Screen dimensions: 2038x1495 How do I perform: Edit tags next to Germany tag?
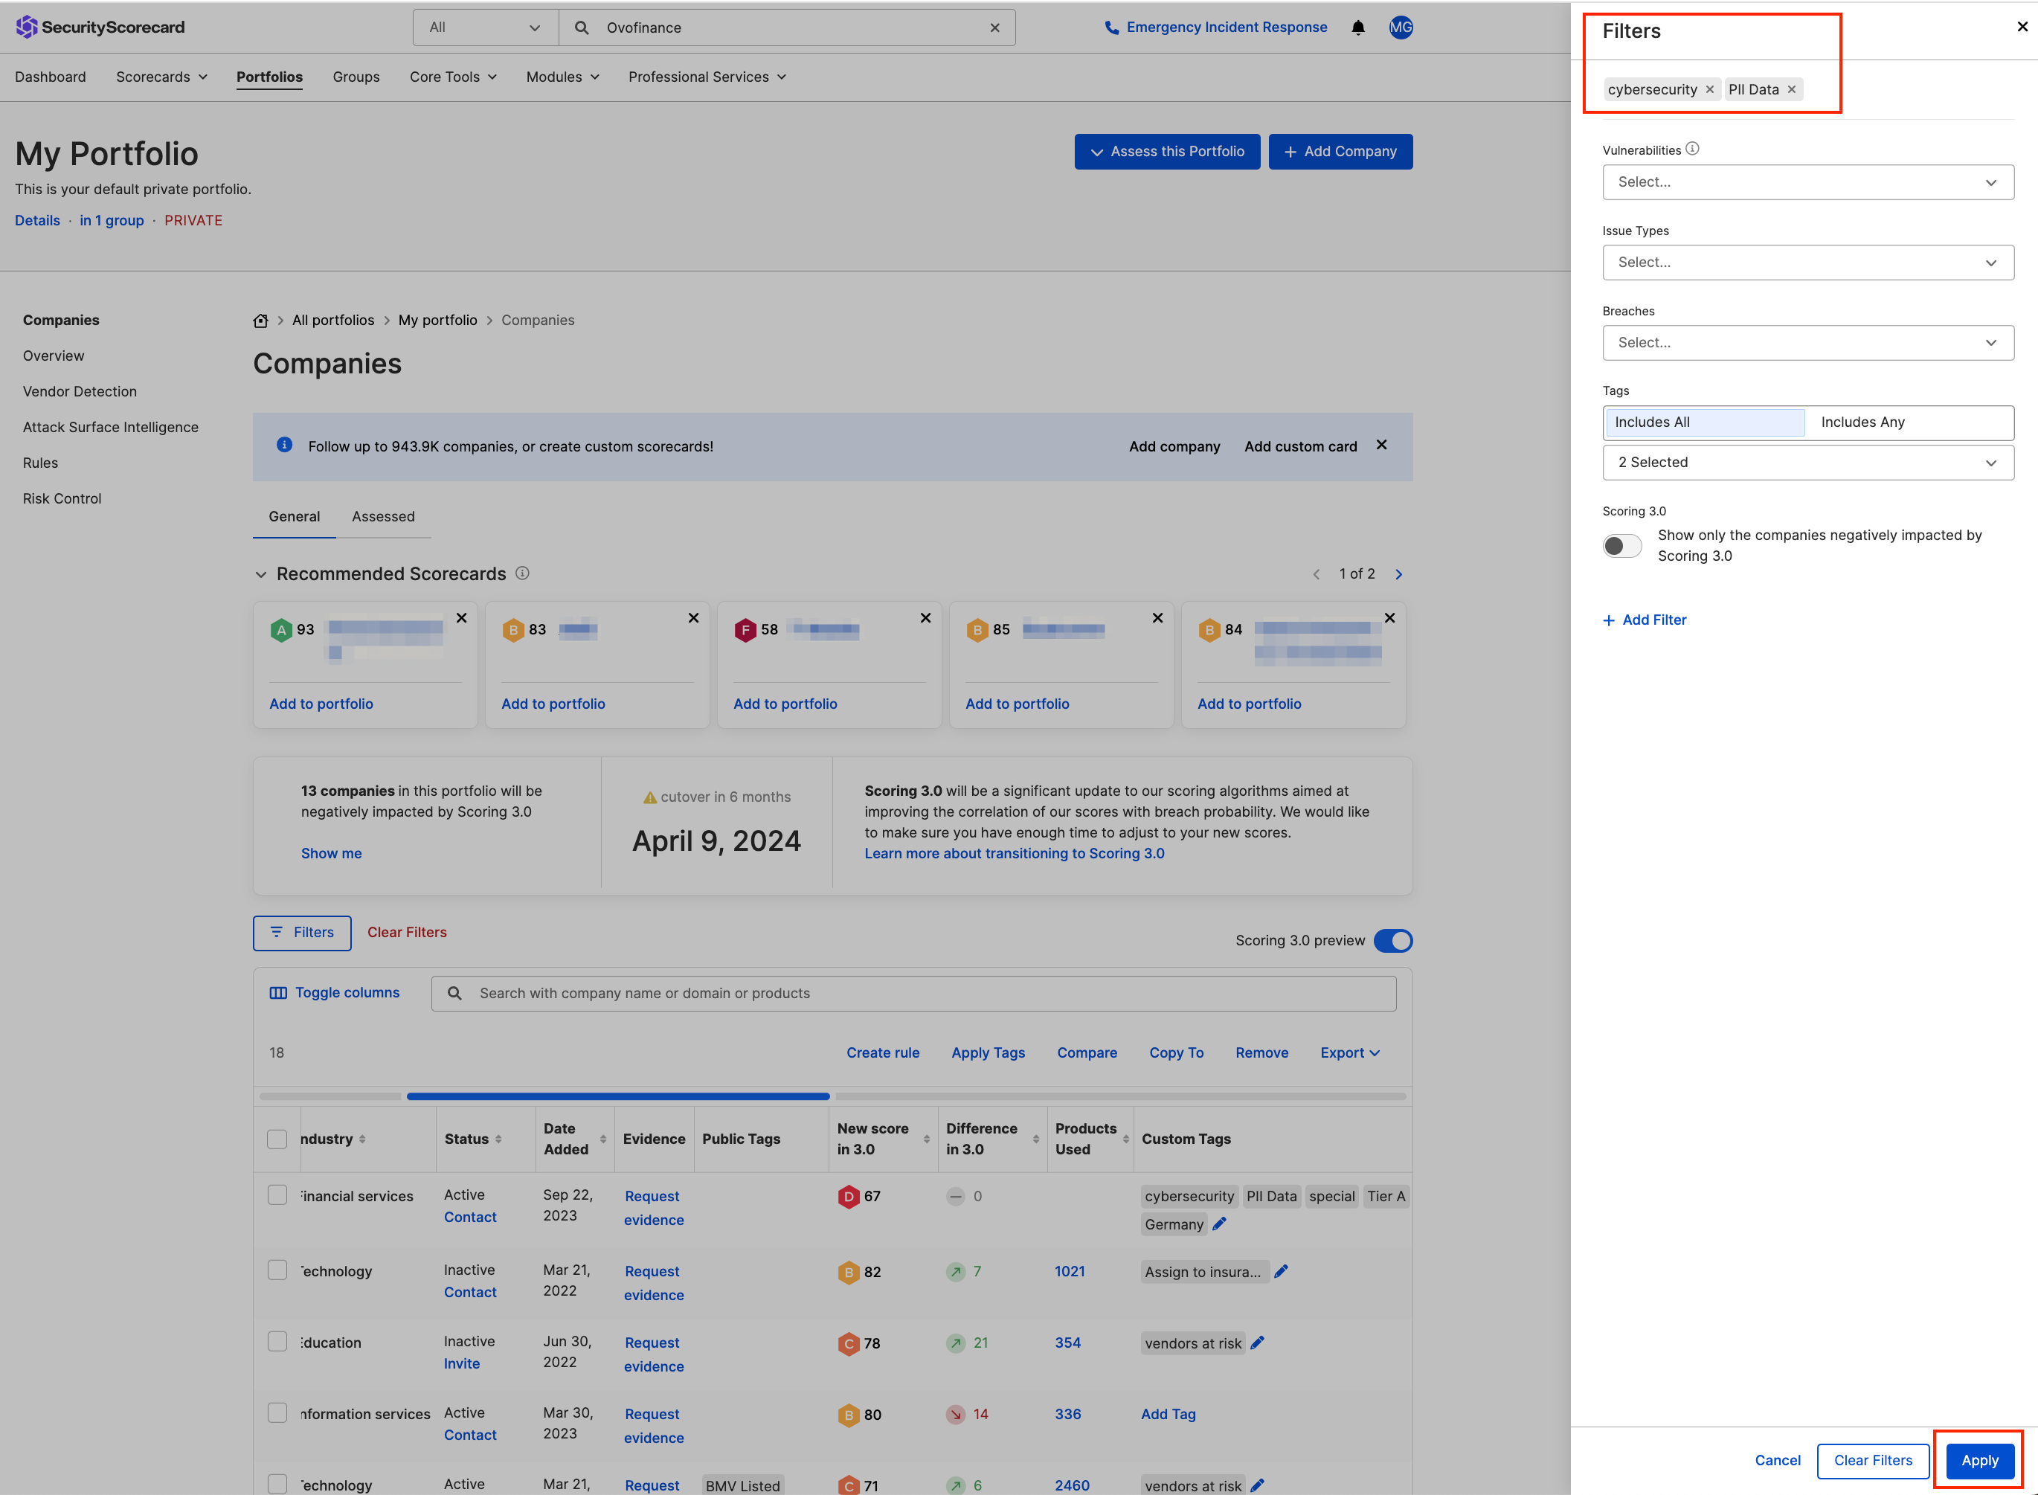[1219, 1224]
